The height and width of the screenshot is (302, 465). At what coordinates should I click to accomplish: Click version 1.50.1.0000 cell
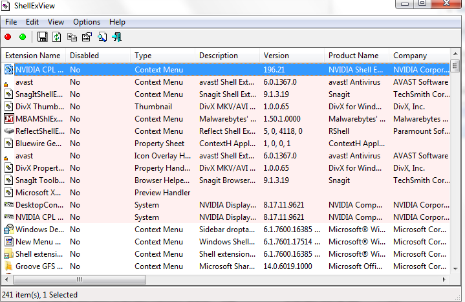point(282,119)
